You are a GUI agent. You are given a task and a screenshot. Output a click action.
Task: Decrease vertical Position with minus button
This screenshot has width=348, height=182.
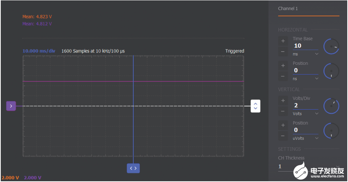[x=283, y=136]
